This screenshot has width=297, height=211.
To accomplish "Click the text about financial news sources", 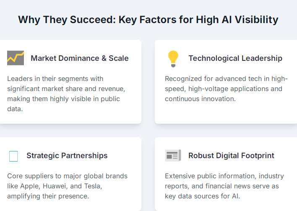I will click(224, 186).
